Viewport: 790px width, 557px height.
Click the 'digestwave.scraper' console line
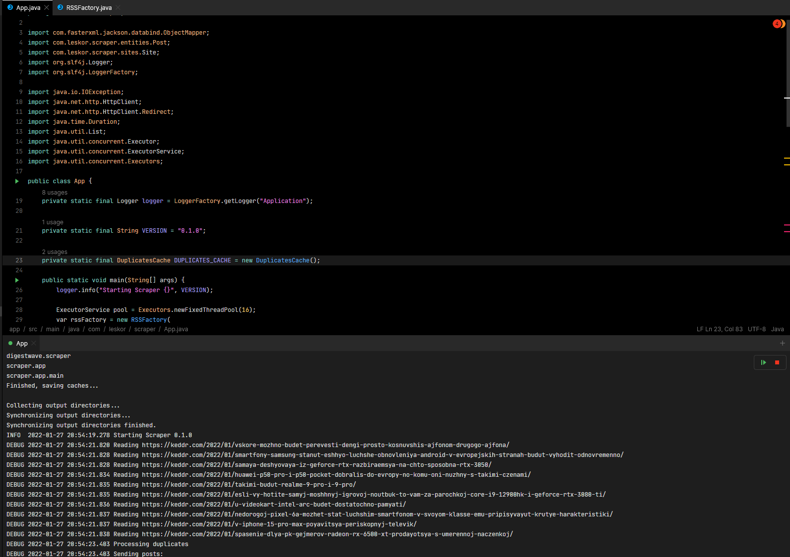pyautogui.click(x=39, y=356)
